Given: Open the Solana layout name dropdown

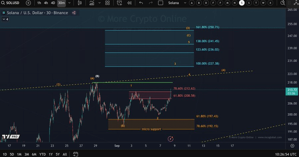Looking at the screenshot, I should tap(176, 3).
